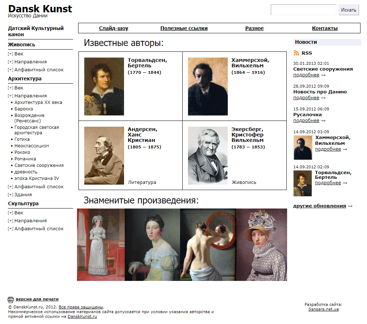Screen dimensions: 367x324
Task: Expand Век under Живопись section
Action: click(x=10, y=54)
